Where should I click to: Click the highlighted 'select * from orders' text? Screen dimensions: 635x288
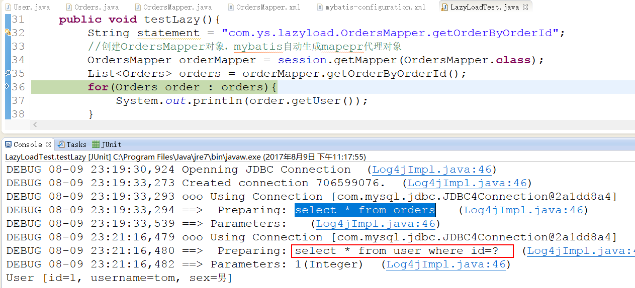[x=365, y=210]
